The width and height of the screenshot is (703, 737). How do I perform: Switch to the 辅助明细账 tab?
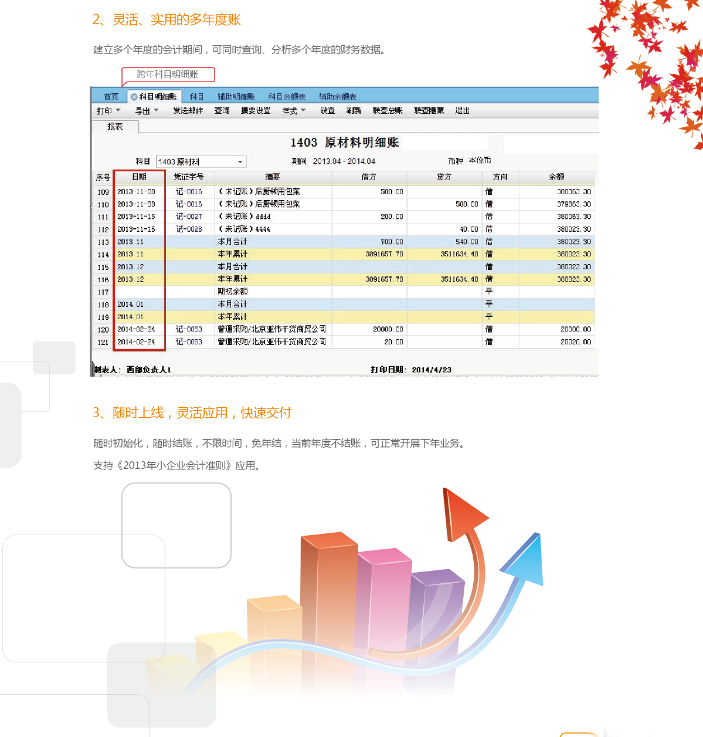click(236, 97)
